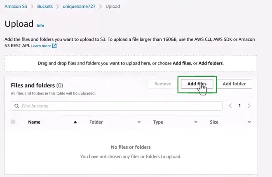Go to previous page with left chevron
The image size is (272, 177).
pos(230,106)
